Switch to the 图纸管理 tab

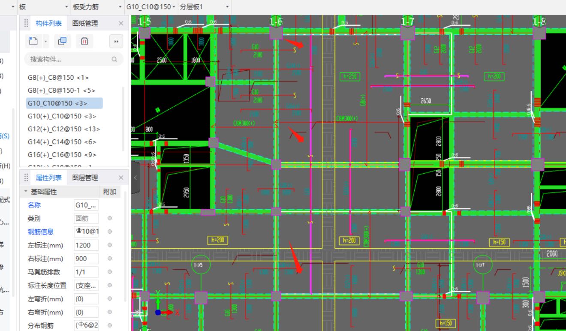(85, 23)
